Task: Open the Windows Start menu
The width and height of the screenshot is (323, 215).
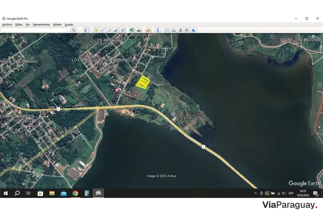Action: [x=5, y=193]
